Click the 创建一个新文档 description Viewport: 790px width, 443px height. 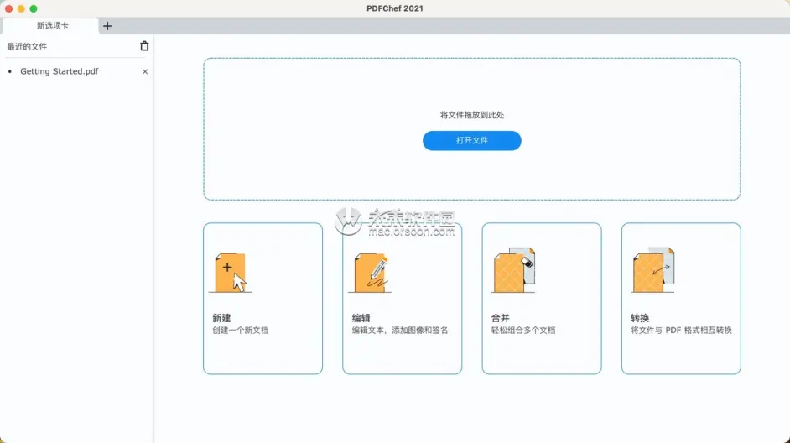241,331
